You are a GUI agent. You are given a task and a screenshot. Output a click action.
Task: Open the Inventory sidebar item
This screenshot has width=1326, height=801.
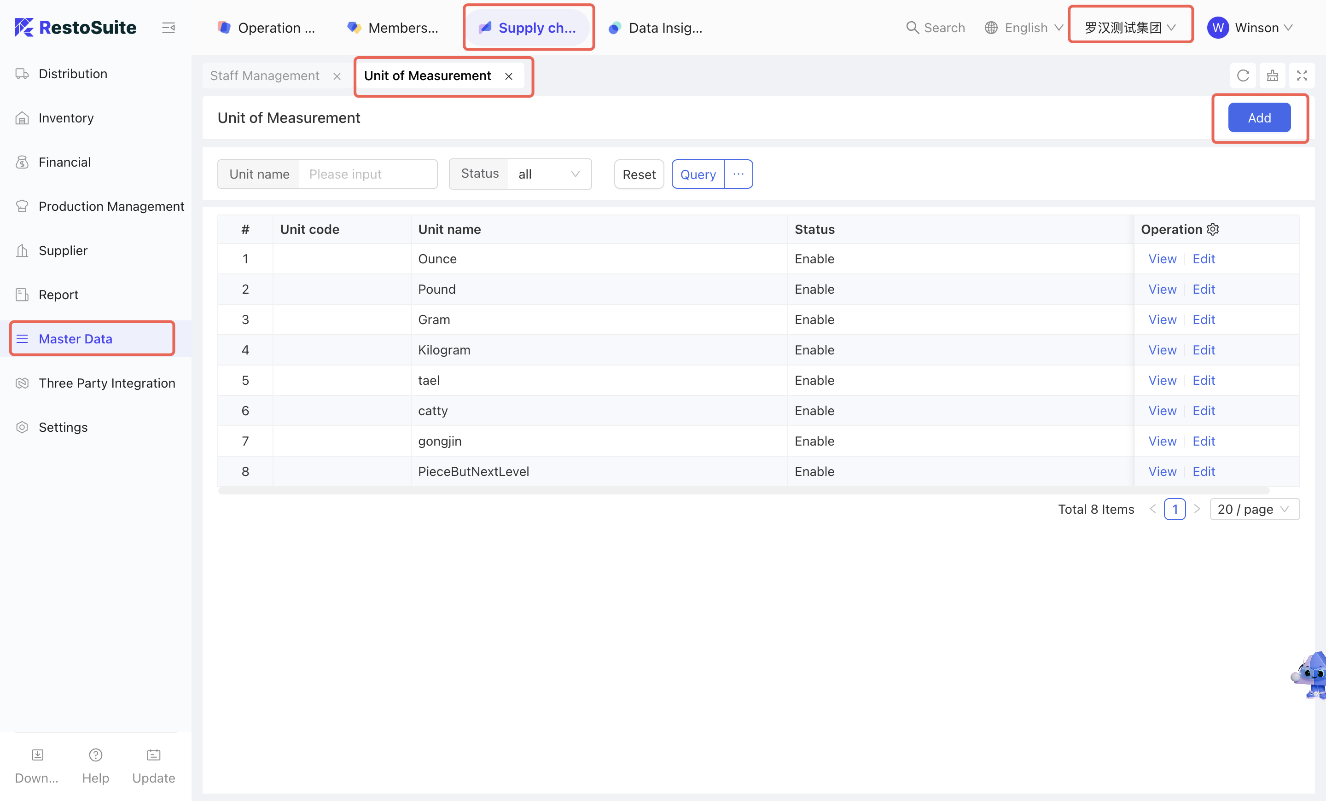[x=66, y=118]
